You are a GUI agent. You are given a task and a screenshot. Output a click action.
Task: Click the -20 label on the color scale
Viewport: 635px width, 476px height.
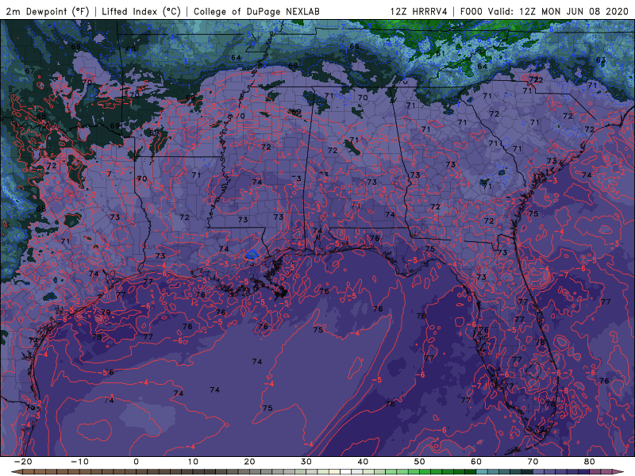(x=22, y=462)
